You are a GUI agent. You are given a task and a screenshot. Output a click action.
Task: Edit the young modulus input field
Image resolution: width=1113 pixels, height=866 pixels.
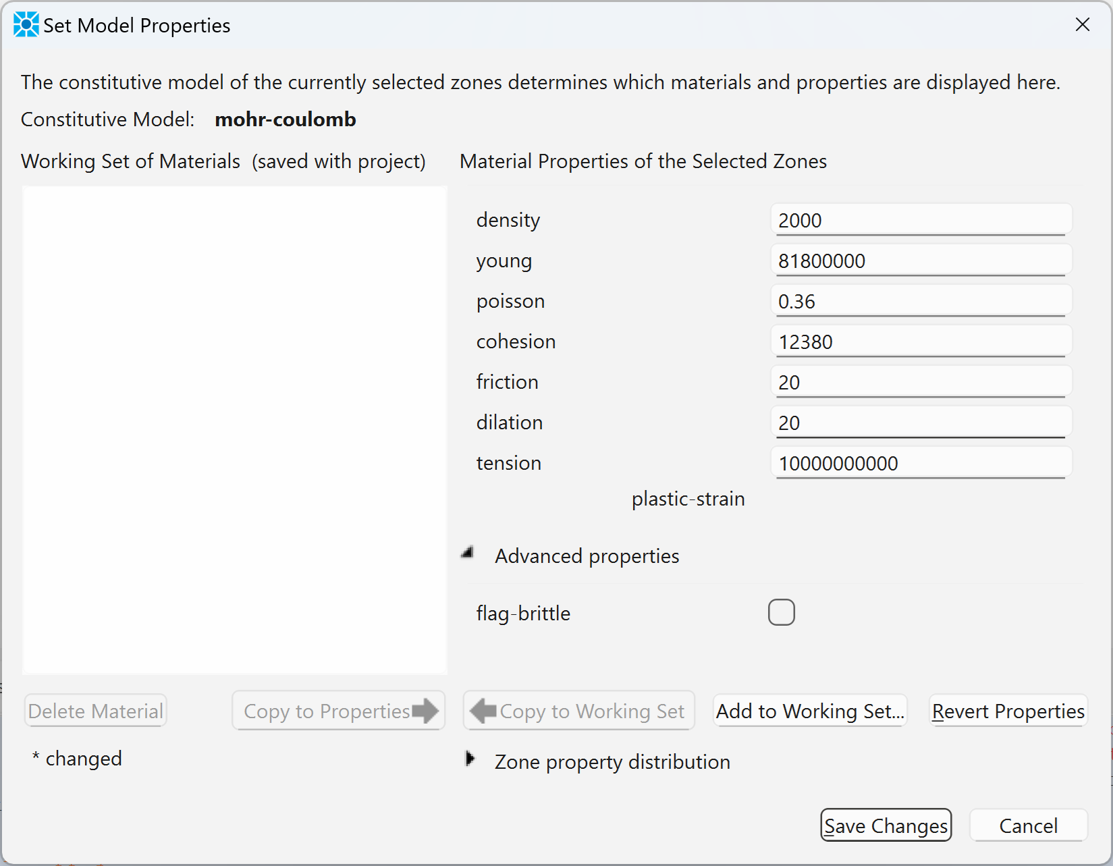click(920, 261)
